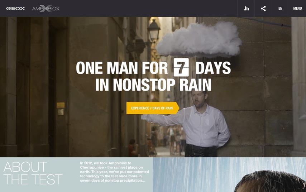Click the share icon
The width and height of the screenshot is (306, 192).
click(x=263, y=8)
